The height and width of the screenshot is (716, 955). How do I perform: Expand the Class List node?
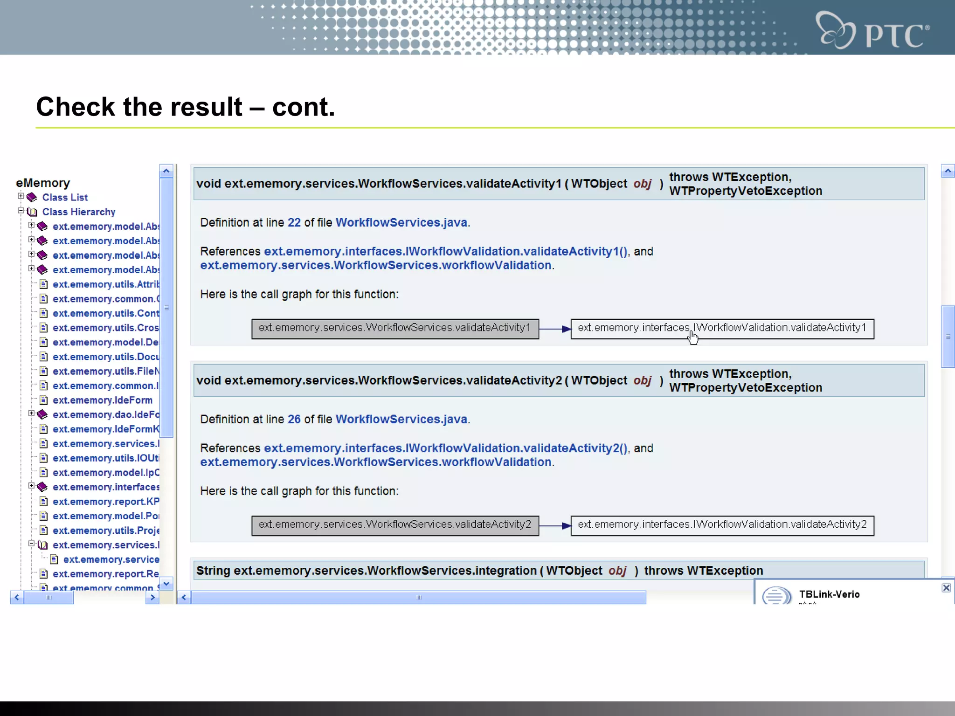[21, 196]
